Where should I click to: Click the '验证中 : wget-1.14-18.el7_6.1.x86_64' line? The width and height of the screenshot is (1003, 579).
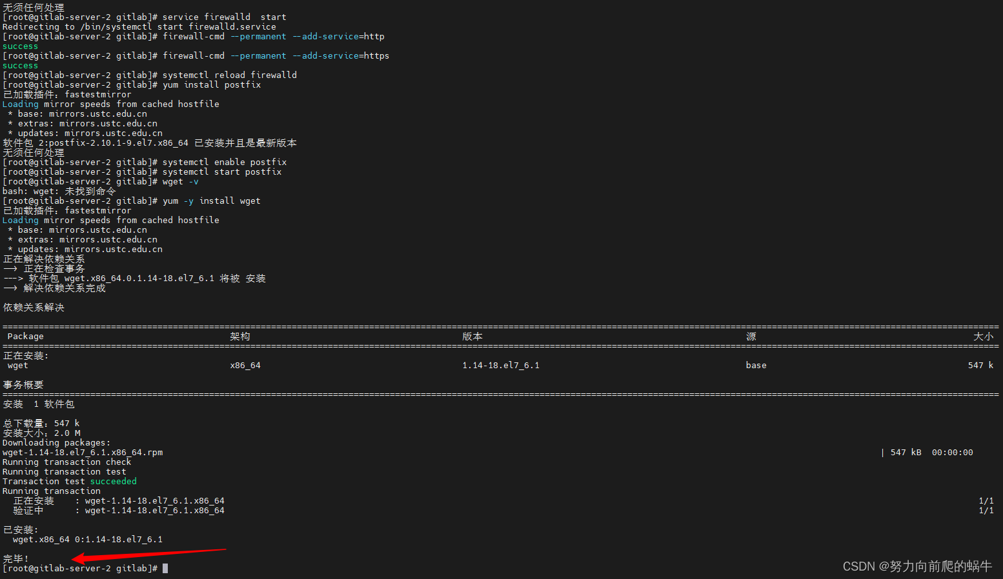(x=119, y=510)
